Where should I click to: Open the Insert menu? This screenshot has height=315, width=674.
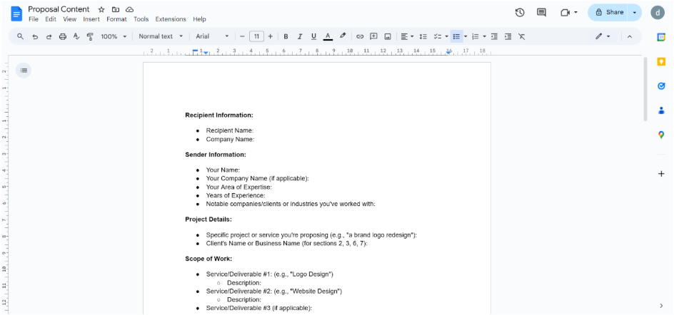[91, 19]
